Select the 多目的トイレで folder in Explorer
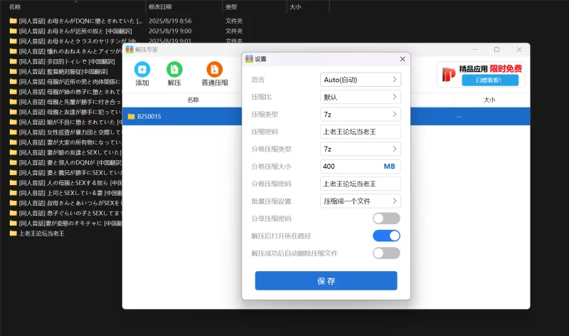Screen dimensions: 569x336 click(67, 61)
